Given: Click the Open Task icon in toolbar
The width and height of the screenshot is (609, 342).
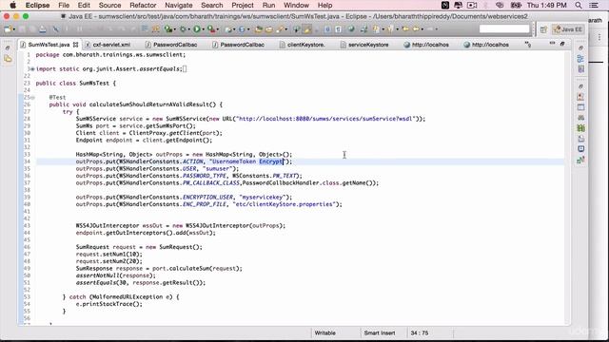Looking at the screenshot, I should click(268, 29).
